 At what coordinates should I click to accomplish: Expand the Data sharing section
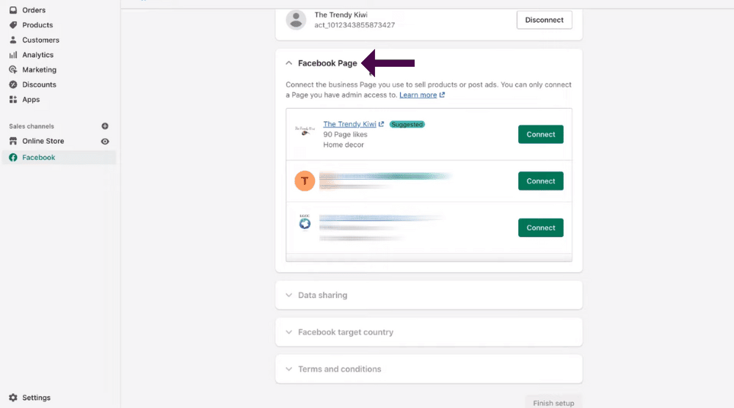(x=429, y=295)
